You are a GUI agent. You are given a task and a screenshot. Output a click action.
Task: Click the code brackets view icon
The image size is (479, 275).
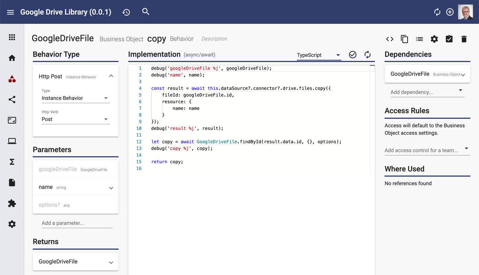tap(389, 39)
